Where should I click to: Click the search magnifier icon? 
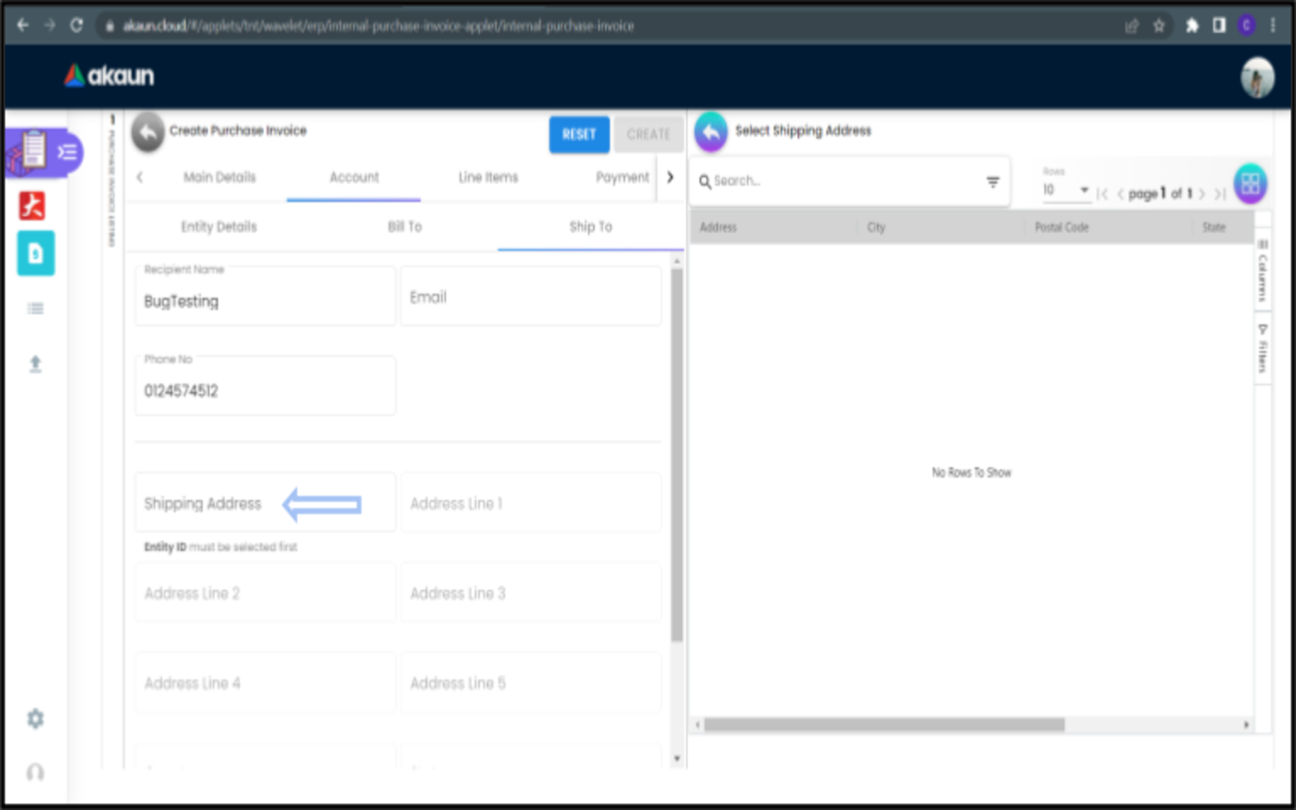tap(705, 182)
